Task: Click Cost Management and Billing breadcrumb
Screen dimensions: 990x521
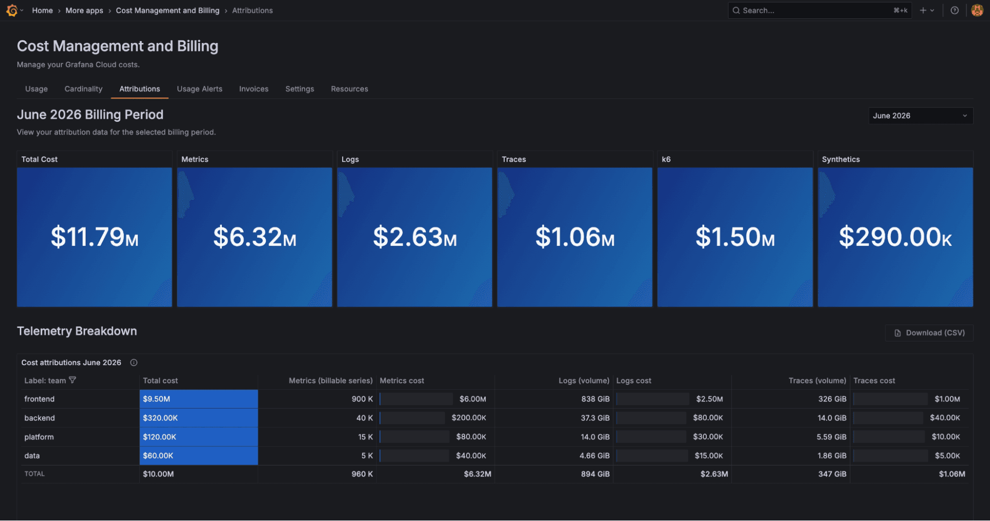Action: click(x=167, y=10)
